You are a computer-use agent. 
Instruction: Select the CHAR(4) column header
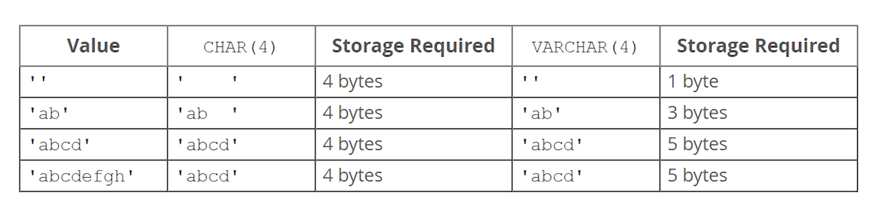tap(241, 46)
